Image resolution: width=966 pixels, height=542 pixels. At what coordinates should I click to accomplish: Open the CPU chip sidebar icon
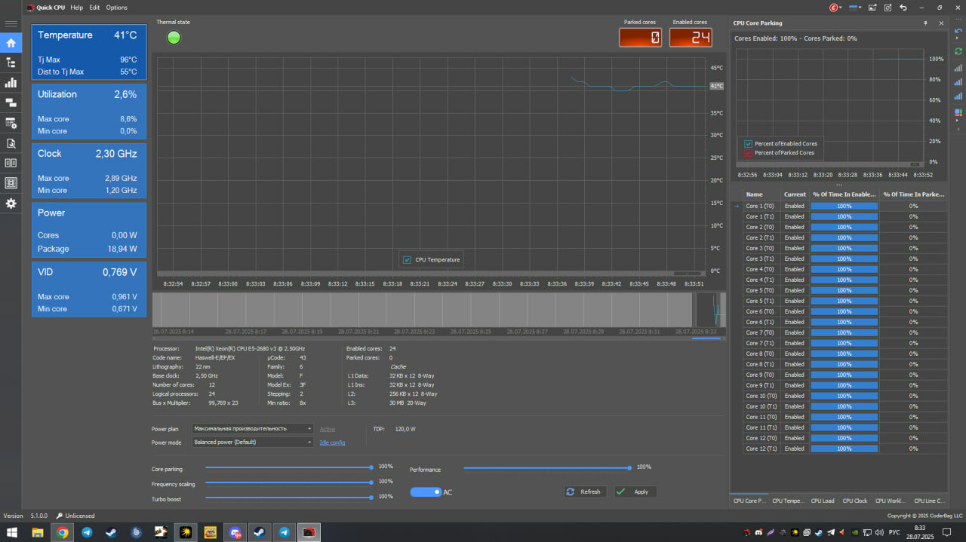click(11, 183)
